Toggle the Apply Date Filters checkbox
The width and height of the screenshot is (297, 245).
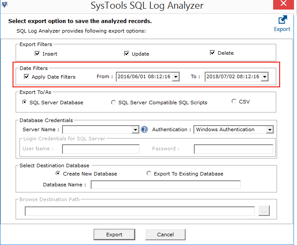(26, 76)
